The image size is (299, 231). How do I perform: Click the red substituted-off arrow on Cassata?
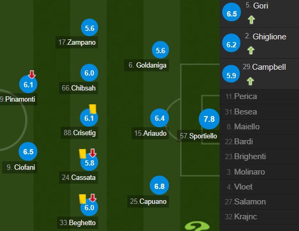pos(93,153)
